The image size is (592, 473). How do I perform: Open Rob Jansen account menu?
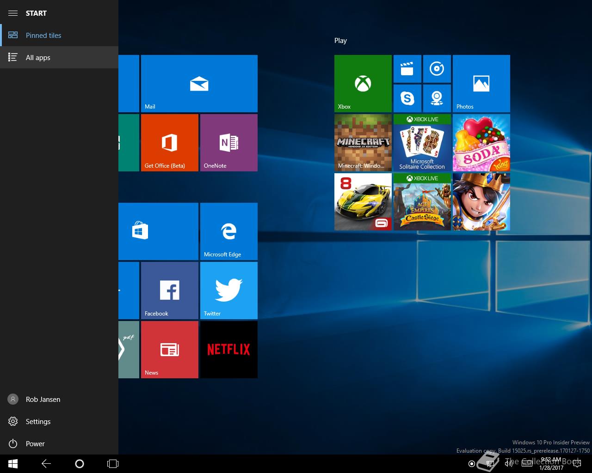coord(43,399)
